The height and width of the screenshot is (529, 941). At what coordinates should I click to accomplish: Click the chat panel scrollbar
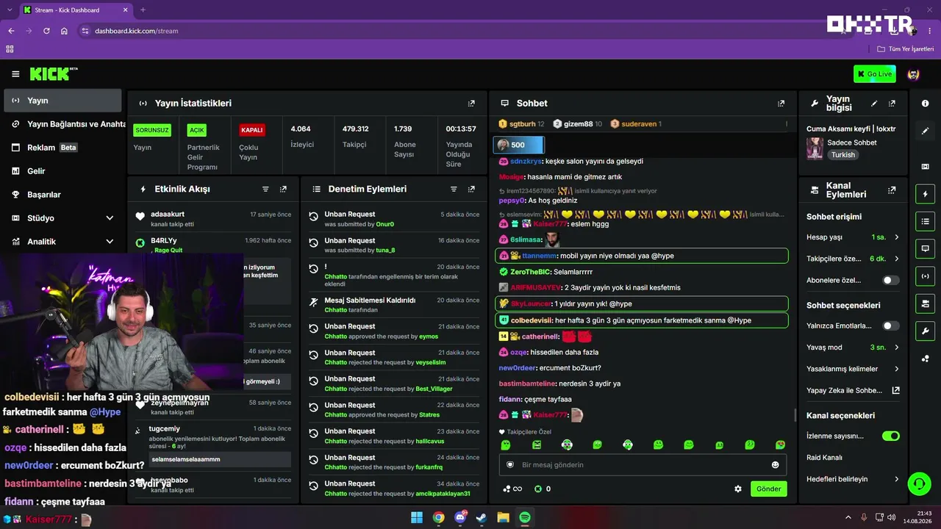795,415
